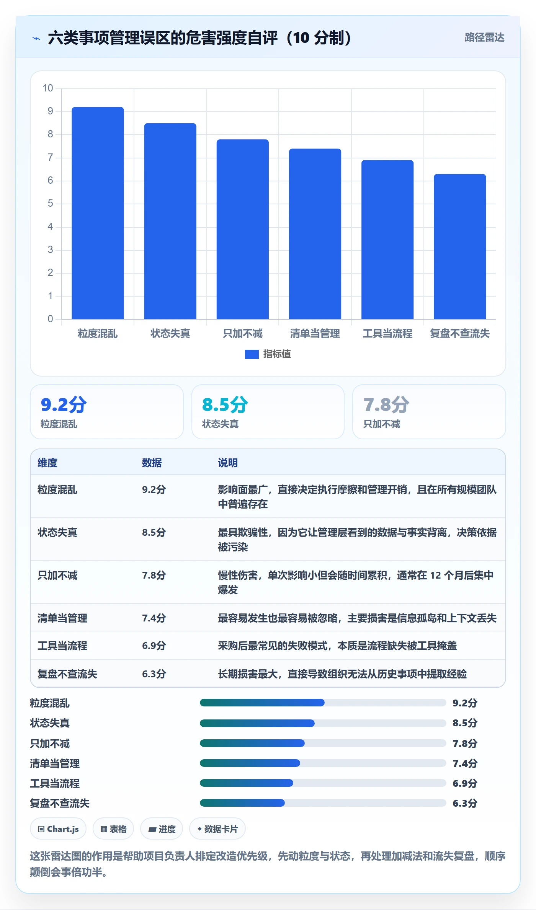The image size is (536, 910).
Task: Select the 粒度混乱 bar in chart
Action: [98, 213]
